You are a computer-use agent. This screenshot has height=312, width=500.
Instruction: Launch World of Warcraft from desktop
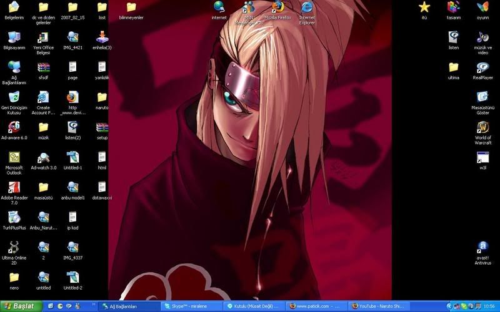[x=482, y=127]
